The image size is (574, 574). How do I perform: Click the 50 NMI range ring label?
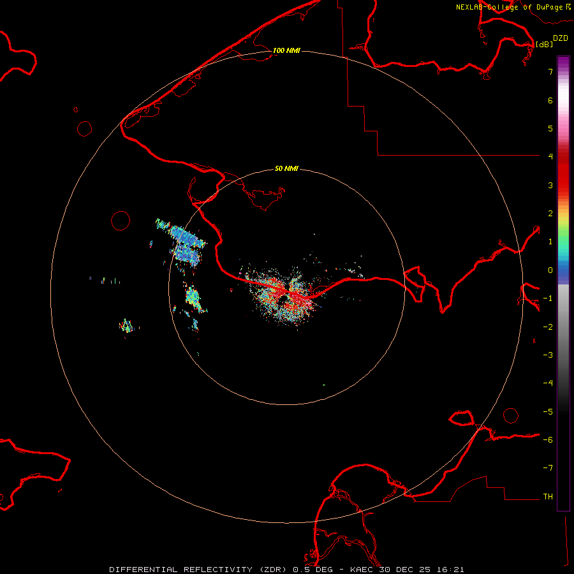(x=286, y=169)
